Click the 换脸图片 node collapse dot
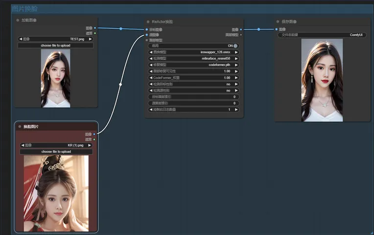 [20, 126]
